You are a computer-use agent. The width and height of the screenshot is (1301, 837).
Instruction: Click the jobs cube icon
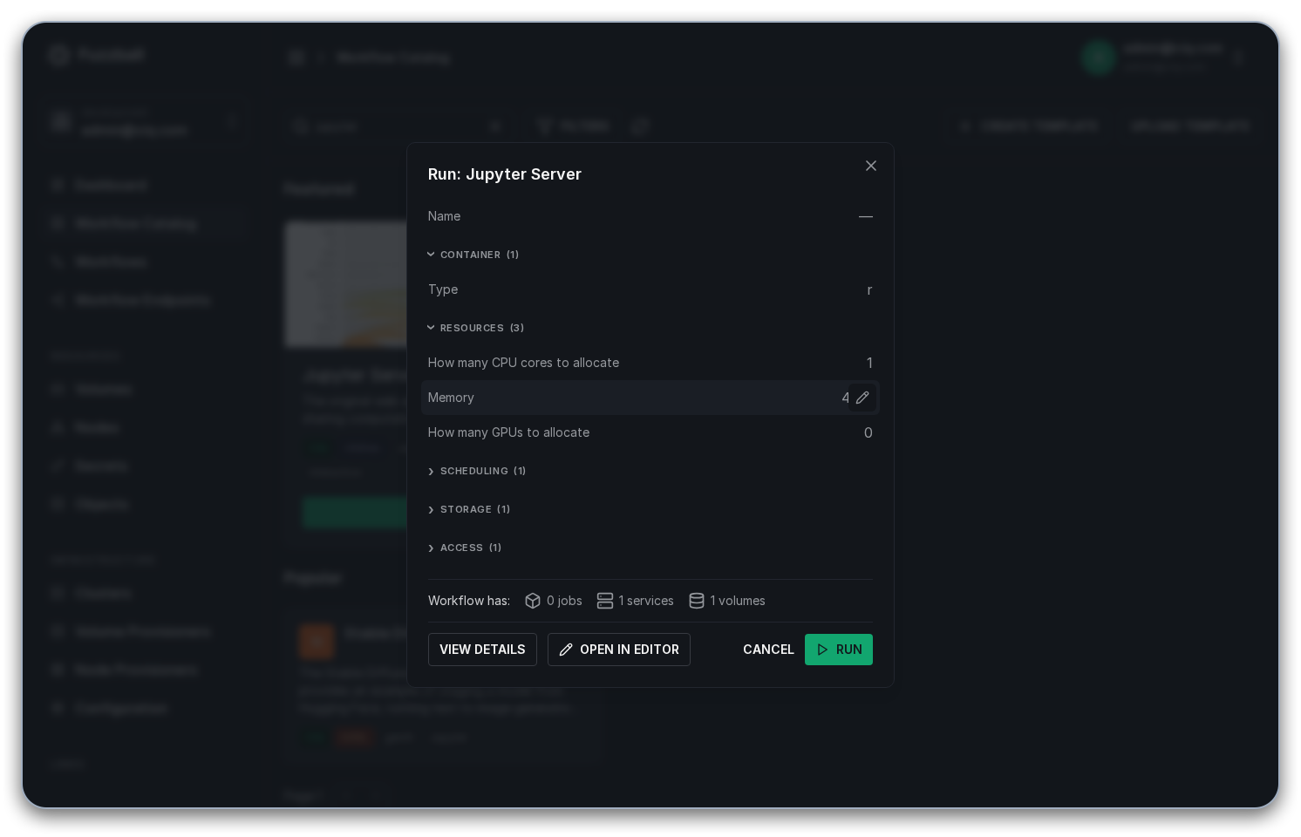pos(533,601)
